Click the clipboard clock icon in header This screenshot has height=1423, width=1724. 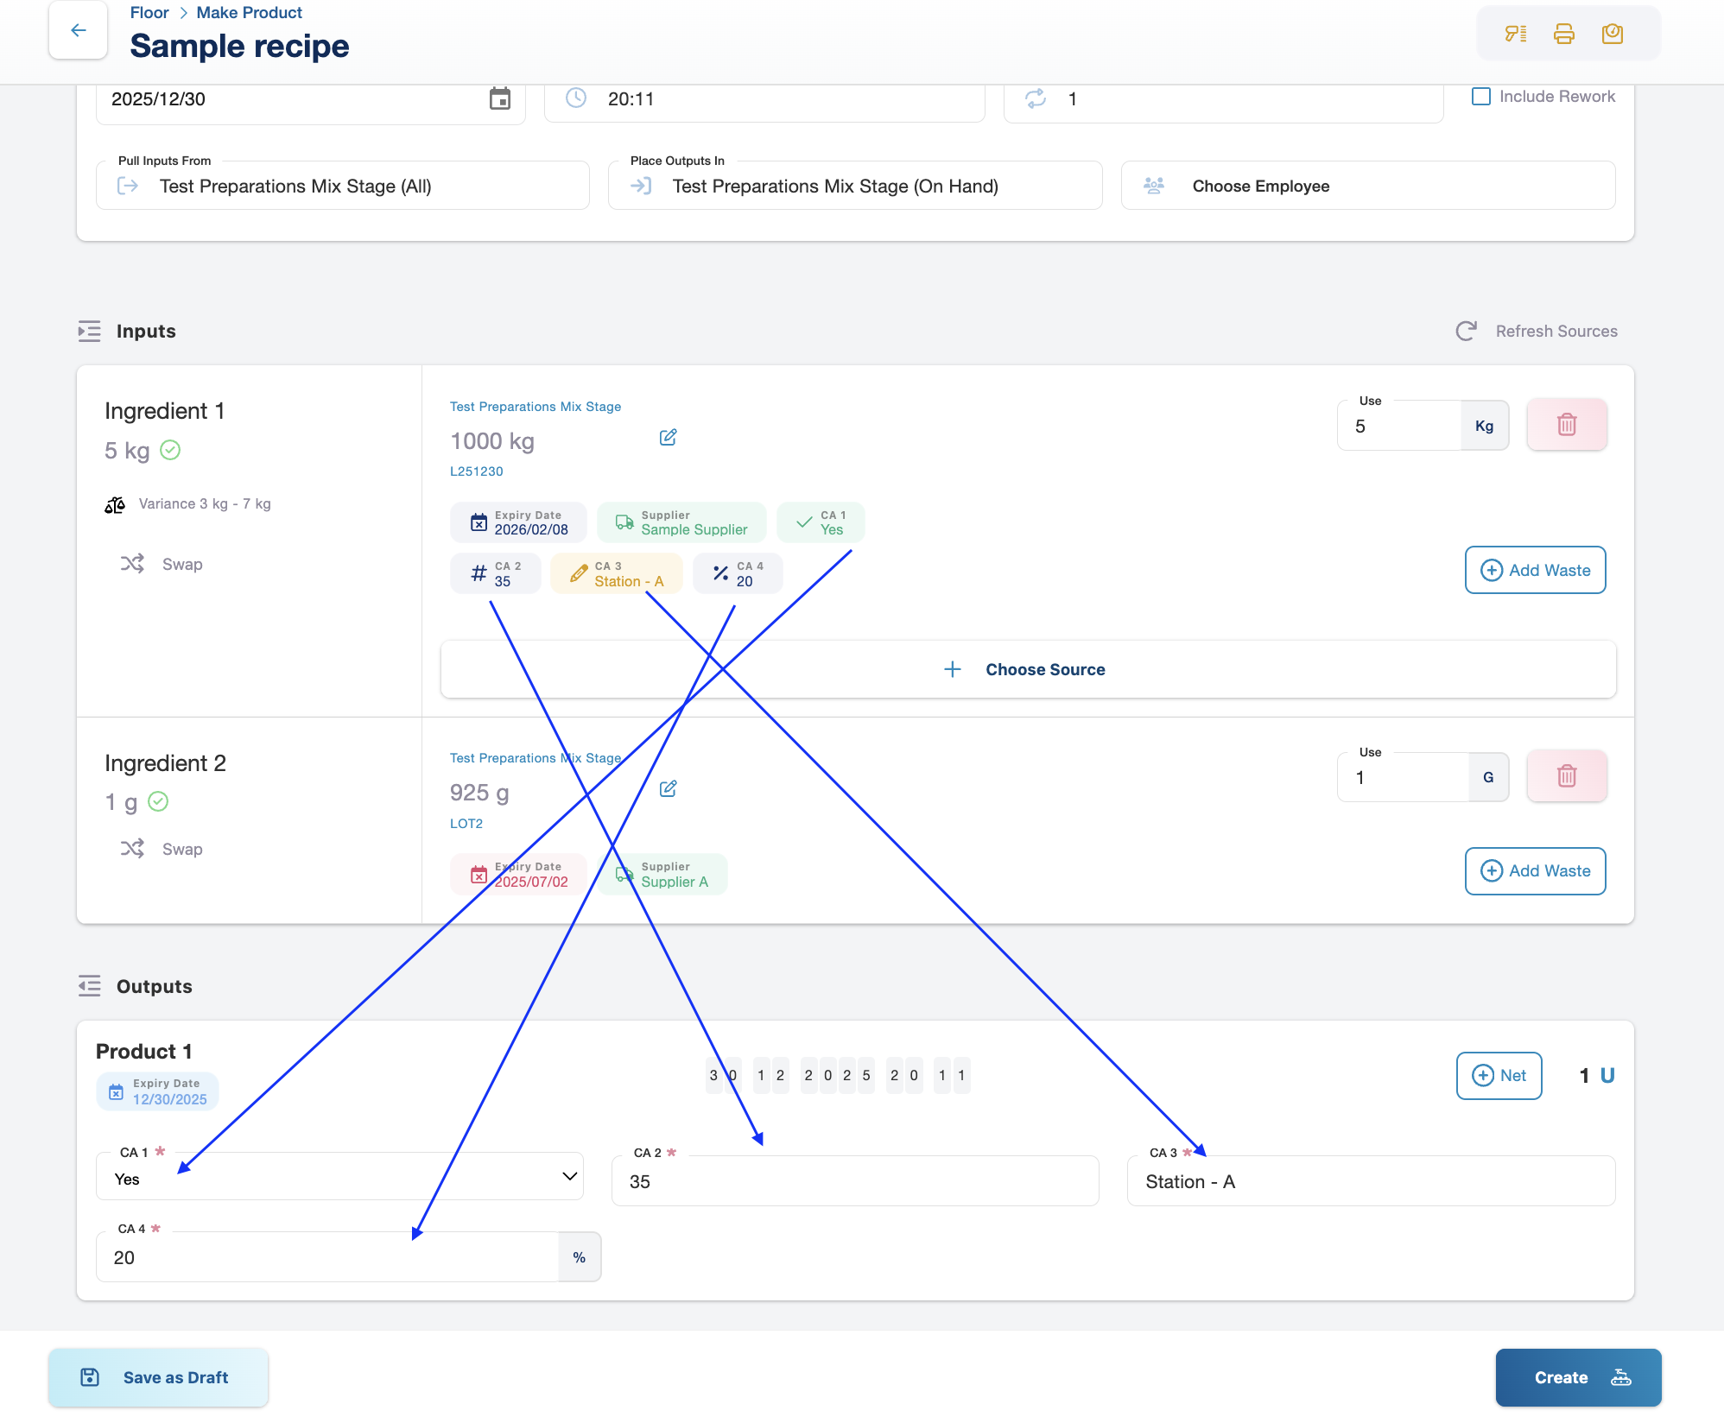1612,34
